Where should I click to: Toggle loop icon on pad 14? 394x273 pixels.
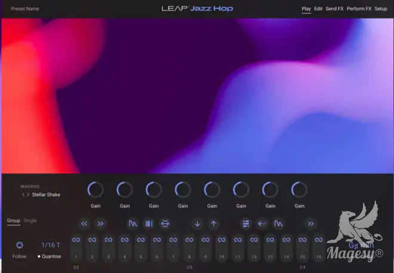coord(286,240)
